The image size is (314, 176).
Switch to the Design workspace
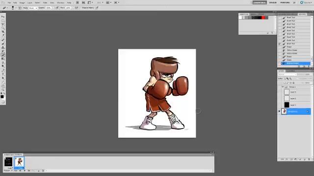(273, 2)
